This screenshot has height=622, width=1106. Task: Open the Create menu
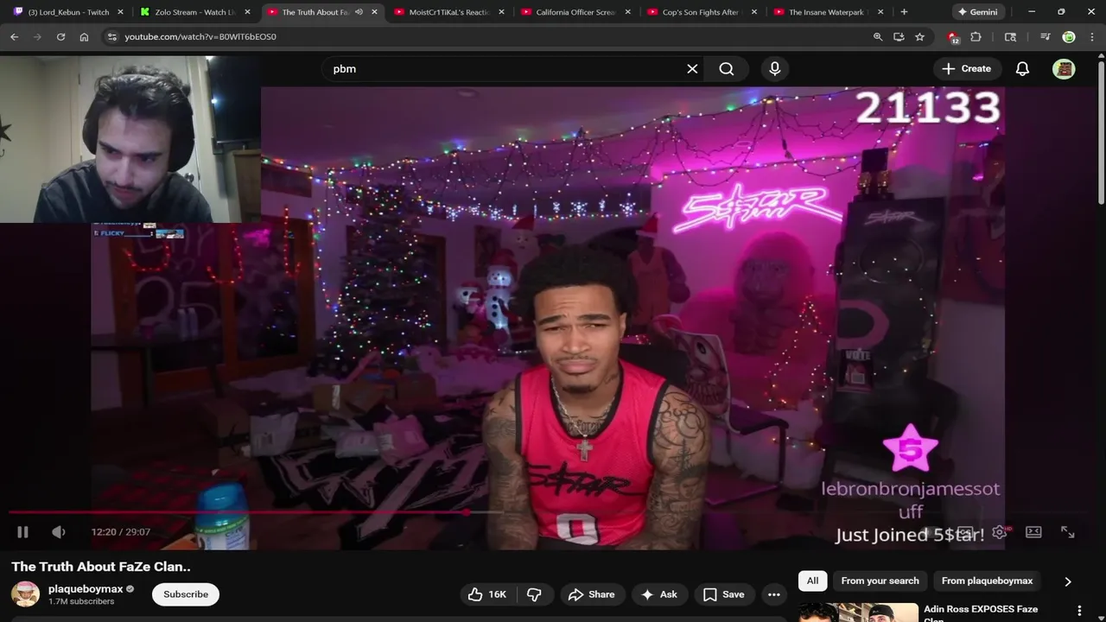coord(967,69)
